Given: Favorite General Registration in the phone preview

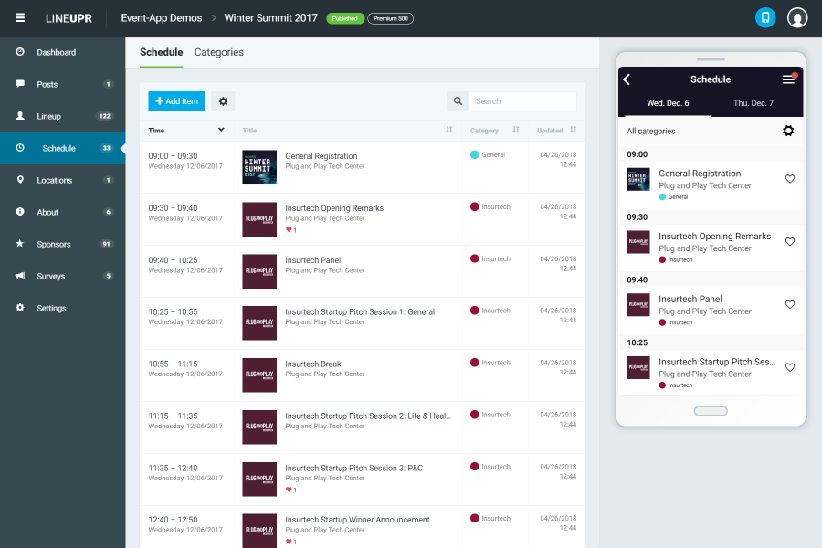Looking at the screenshot, I should coord(790,180).
